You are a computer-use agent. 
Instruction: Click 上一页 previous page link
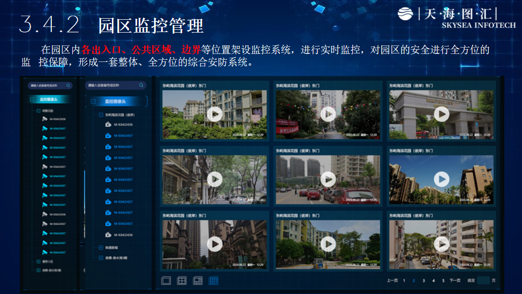(392, 281)
